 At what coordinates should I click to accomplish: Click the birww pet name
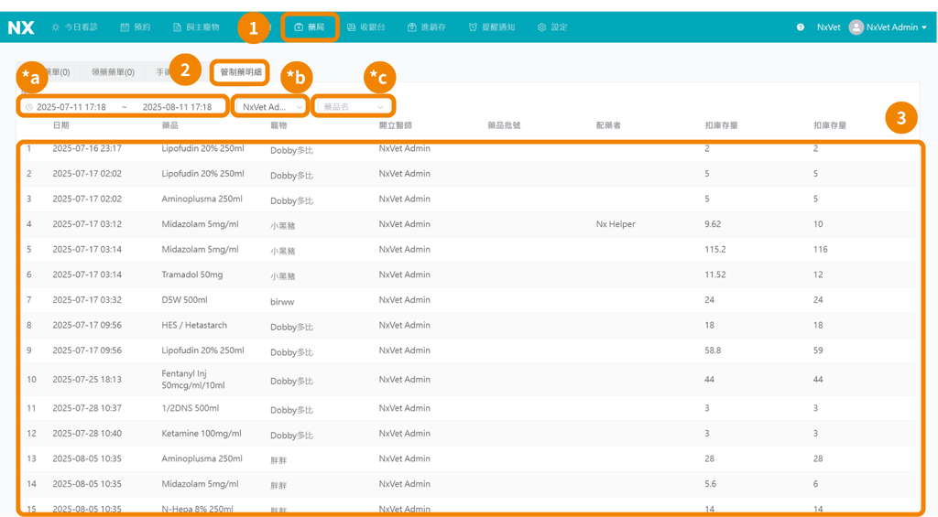(x=282, y=302)
